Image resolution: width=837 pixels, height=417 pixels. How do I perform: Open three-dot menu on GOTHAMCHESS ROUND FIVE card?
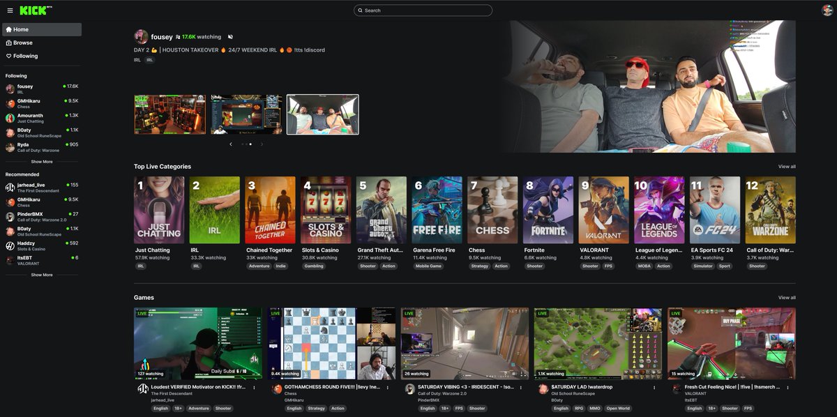pos(387,387)
